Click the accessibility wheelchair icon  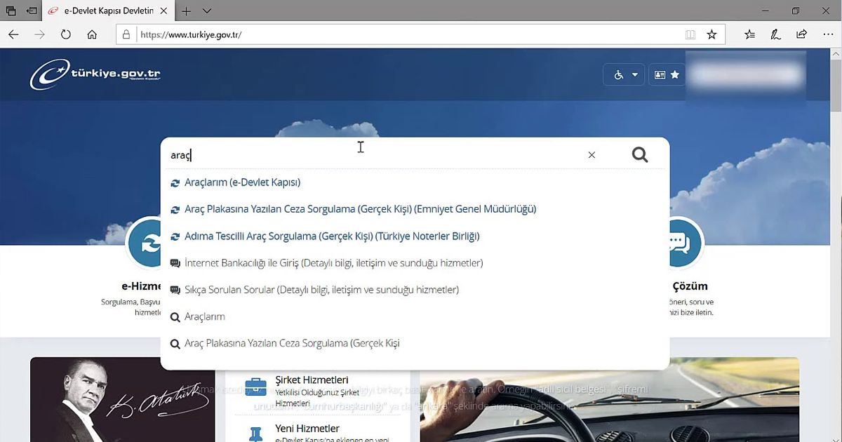tap(618, 74)
